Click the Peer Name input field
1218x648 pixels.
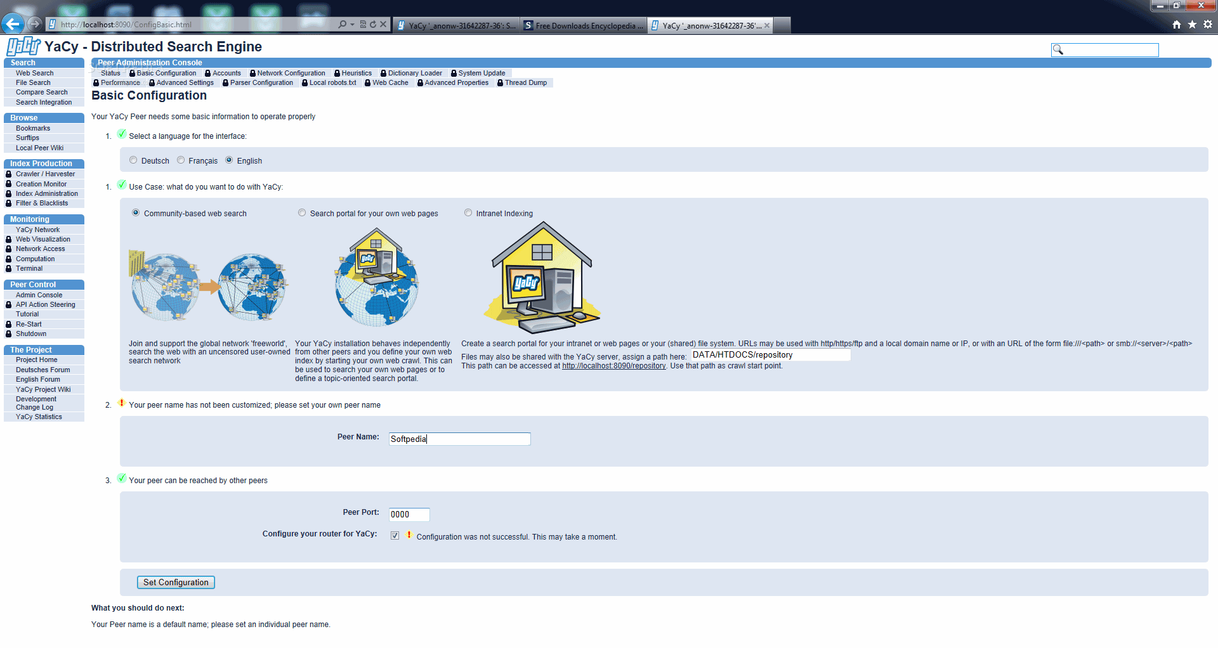pos(459,439)
